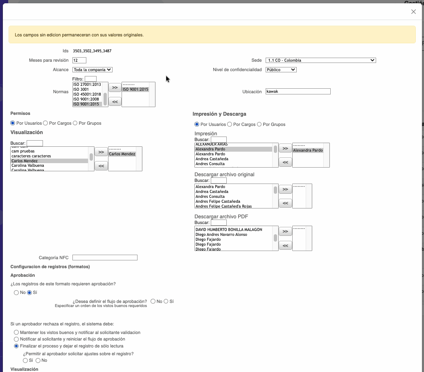
Task: Select Por Cargos under Permisos
Action: 46,123
